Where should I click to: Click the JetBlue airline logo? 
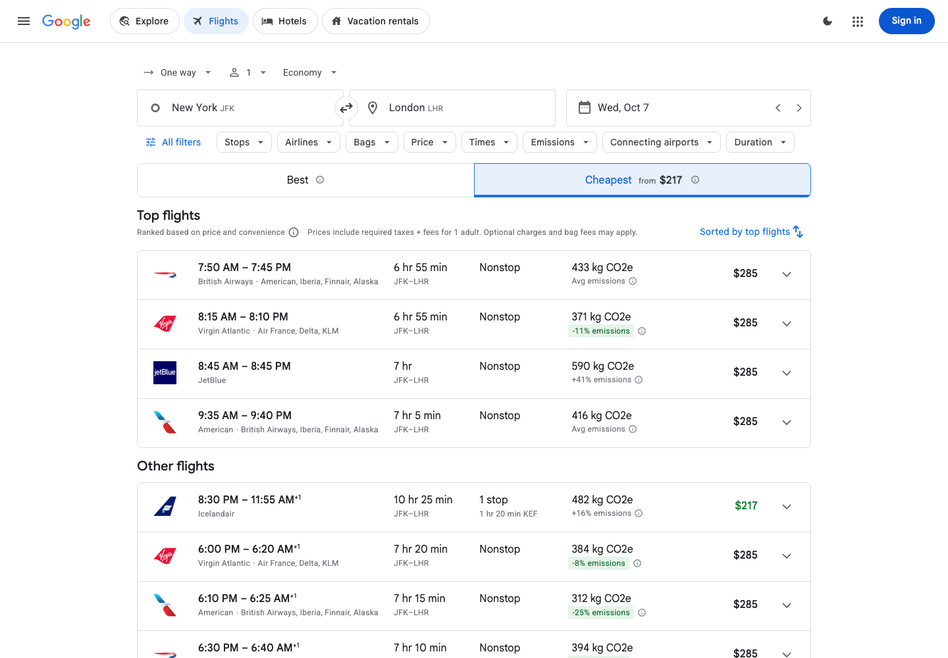point(165,372)
